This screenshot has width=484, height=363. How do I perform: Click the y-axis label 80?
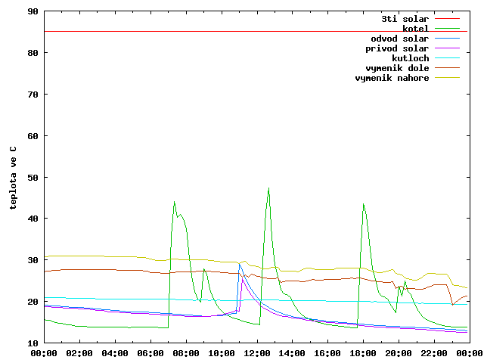coord(33,53)
